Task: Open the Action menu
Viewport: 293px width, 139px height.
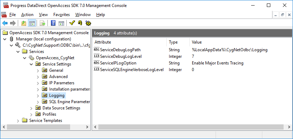Action: [x=27, y=15]
